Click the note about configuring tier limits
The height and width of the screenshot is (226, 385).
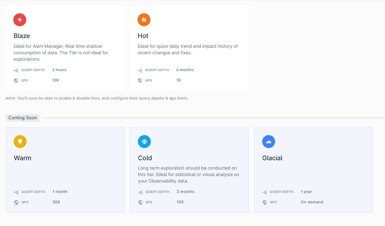(97, 98)
